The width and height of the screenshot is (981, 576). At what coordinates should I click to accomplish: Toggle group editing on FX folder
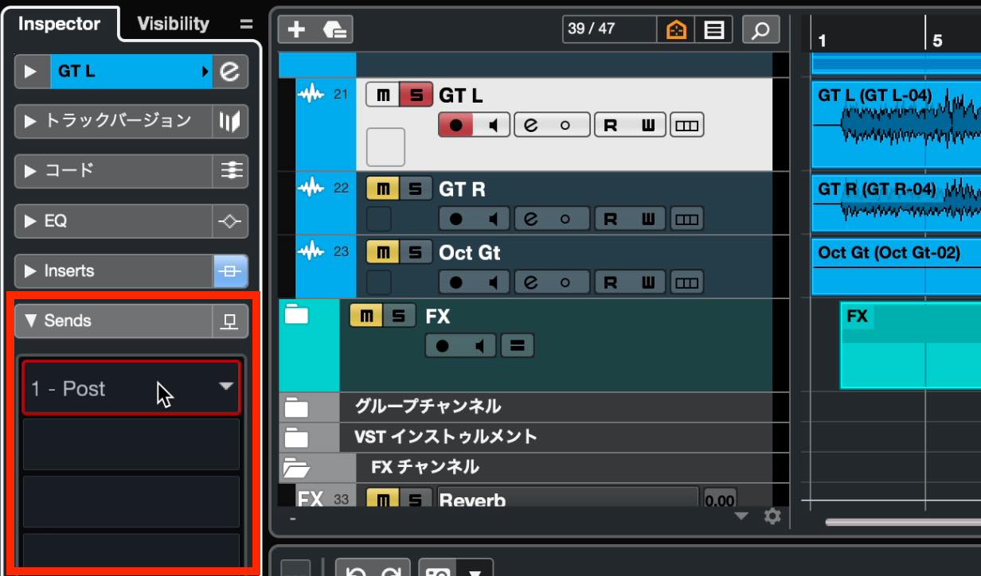(518, 345)
